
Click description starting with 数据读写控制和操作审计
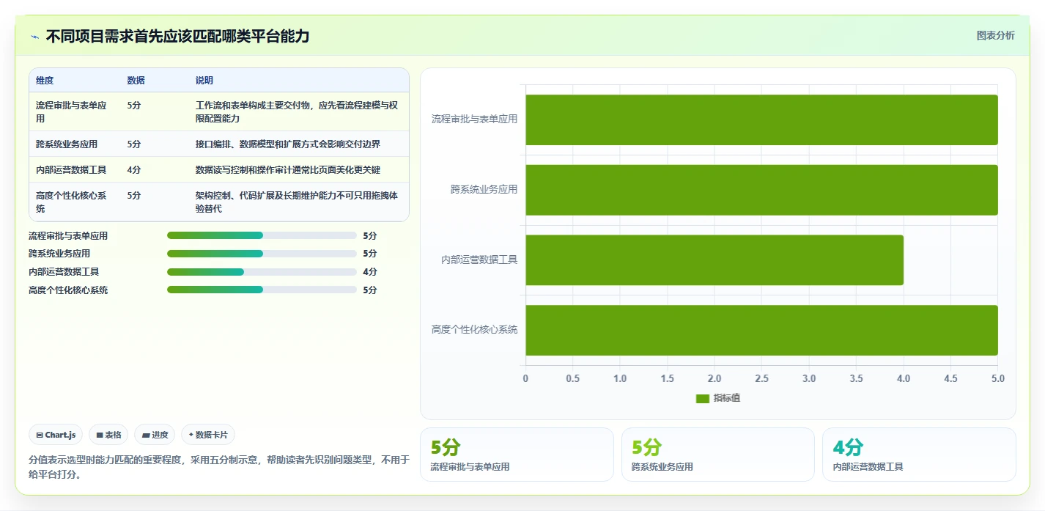tap(288, 170)
